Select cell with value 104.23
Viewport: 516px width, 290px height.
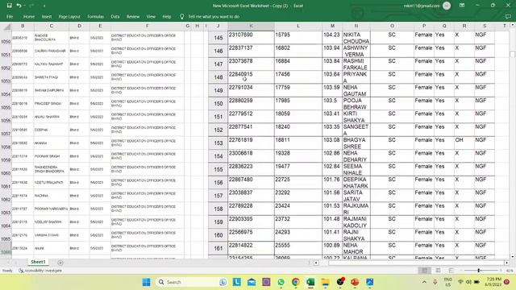(332, 38)
